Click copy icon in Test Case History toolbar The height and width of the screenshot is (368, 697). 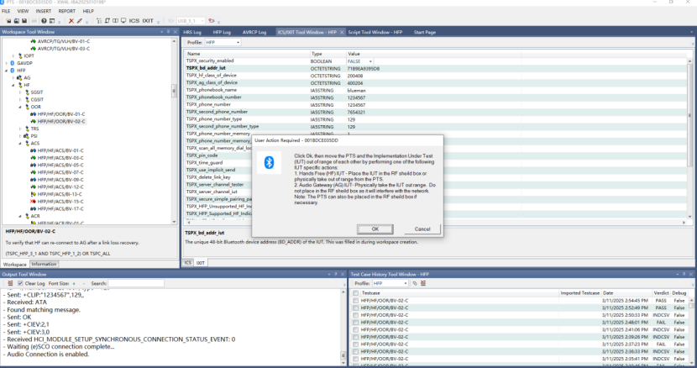415,283
